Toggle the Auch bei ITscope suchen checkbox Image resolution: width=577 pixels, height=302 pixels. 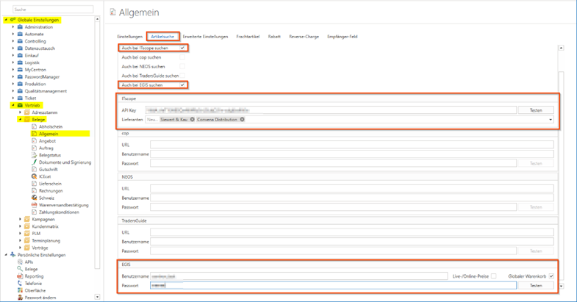pyautogui.click(x=182, y=48)
